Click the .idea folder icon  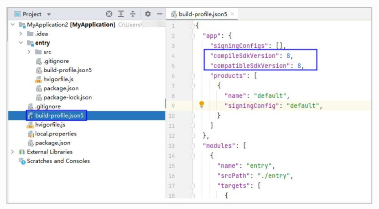click(x=30, y=34)
